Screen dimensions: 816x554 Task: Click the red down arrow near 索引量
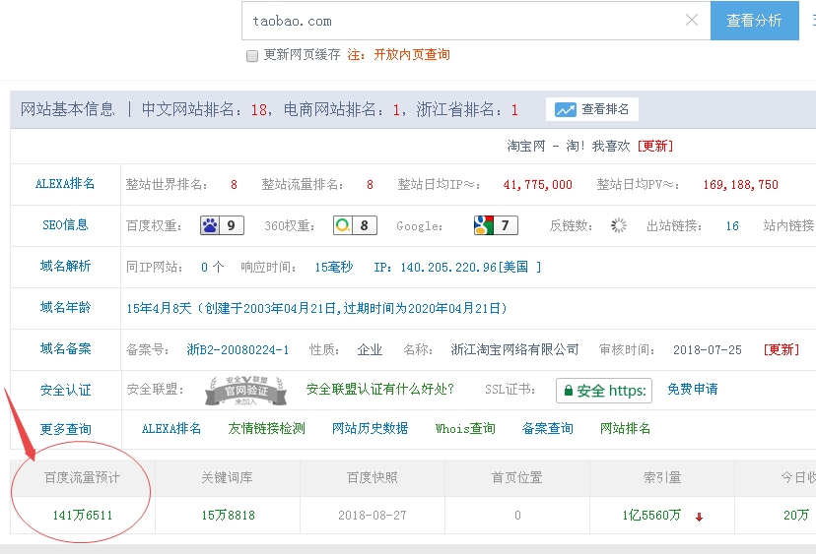pyautogui.click(x=699, y=517)
